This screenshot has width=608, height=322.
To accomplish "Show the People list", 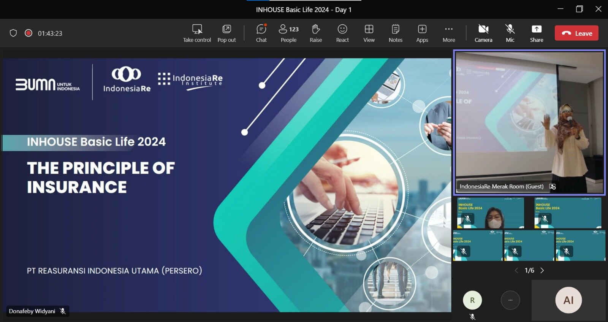I will click(x=289, y=33).
